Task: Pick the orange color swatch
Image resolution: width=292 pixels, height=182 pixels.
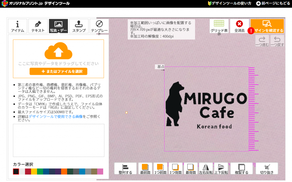Action: point(64,171)
